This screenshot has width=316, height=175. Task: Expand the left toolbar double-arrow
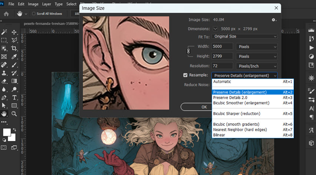[1, 21]
